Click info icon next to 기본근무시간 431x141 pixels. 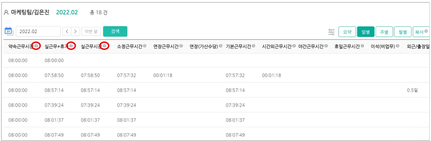(253, 46)
